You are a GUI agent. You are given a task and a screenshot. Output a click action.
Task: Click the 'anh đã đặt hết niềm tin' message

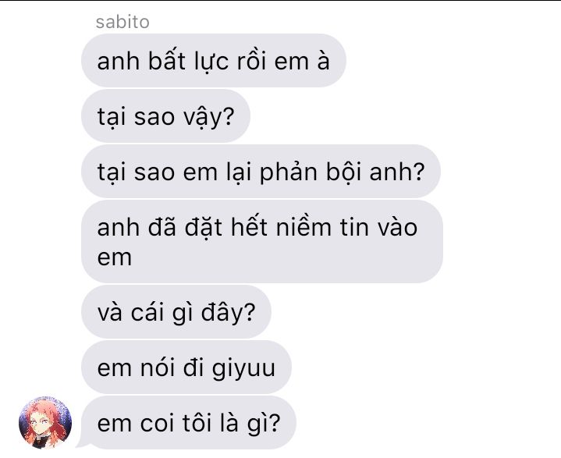262,242
